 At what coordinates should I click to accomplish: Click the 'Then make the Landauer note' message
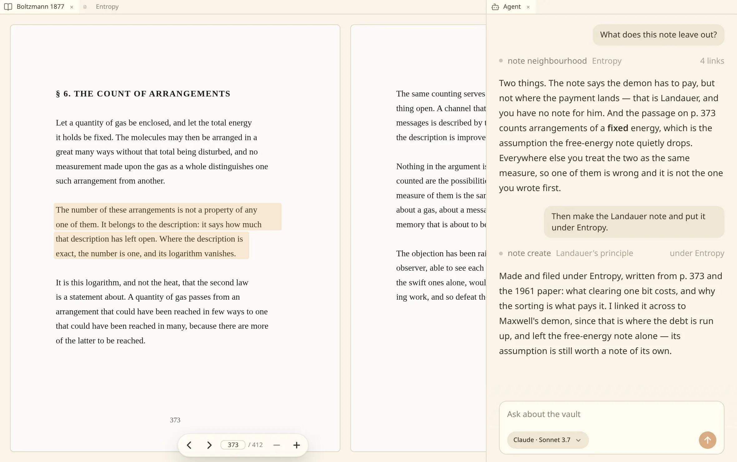click(634, 222)
